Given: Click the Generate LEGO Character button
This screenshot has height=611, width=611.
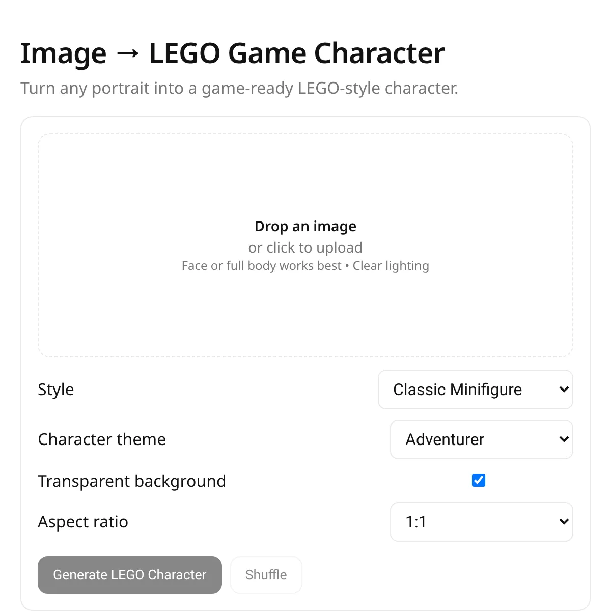Looking at the screenshot, I should [x=130, y=575].
